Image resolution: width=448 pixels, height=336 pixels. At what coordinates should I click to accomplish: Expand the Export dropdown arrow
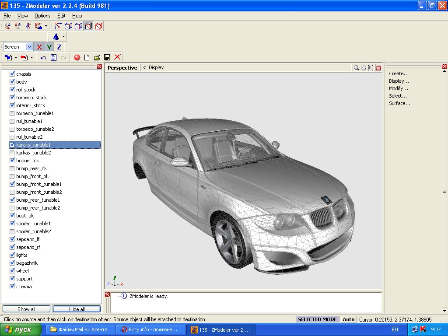pos(31,57)
